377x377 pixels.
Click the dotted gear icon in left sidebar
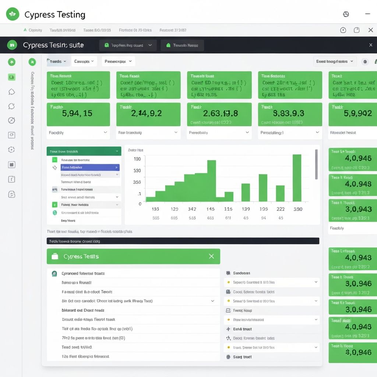point(11,149)
